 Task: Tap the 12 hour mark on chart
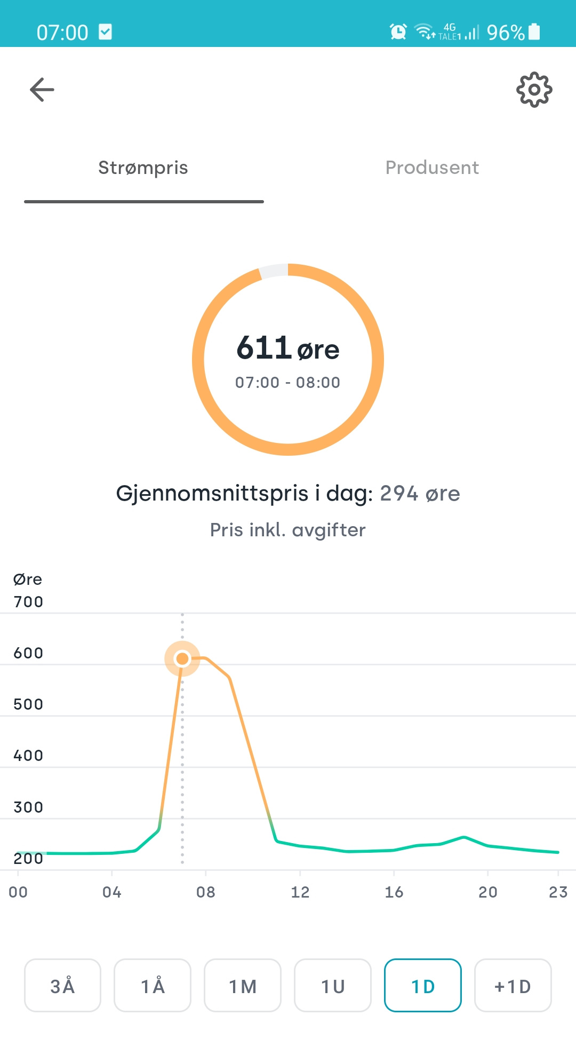pyautogui.click(x=300, y=892)
